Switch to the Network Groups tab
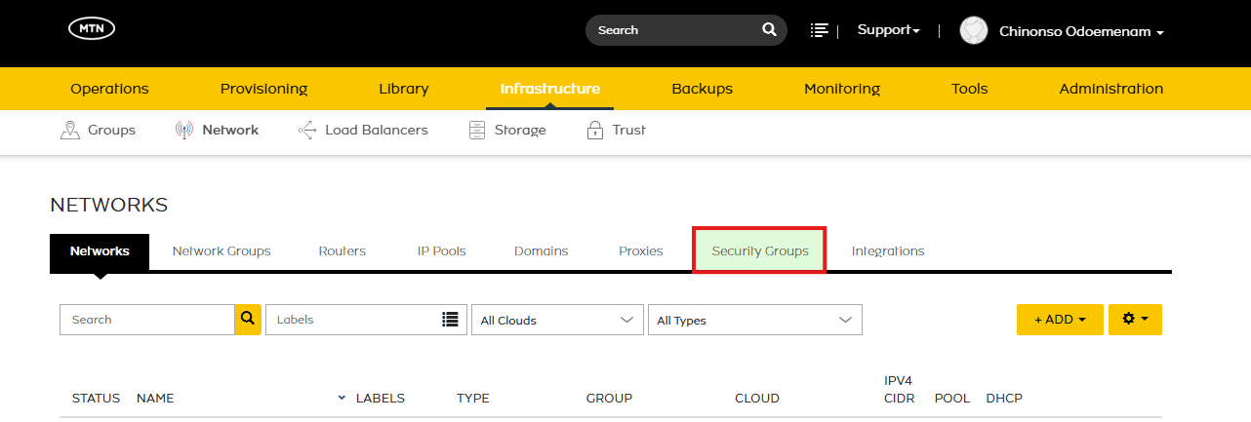 tap(222, 251)
